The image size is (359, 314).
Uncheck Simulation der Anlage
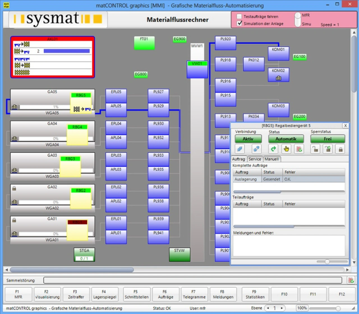tap(239, 24)
